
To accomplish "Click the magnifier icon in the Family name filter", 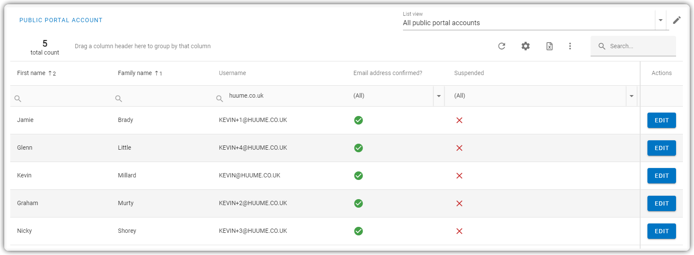I will (118, 99).
